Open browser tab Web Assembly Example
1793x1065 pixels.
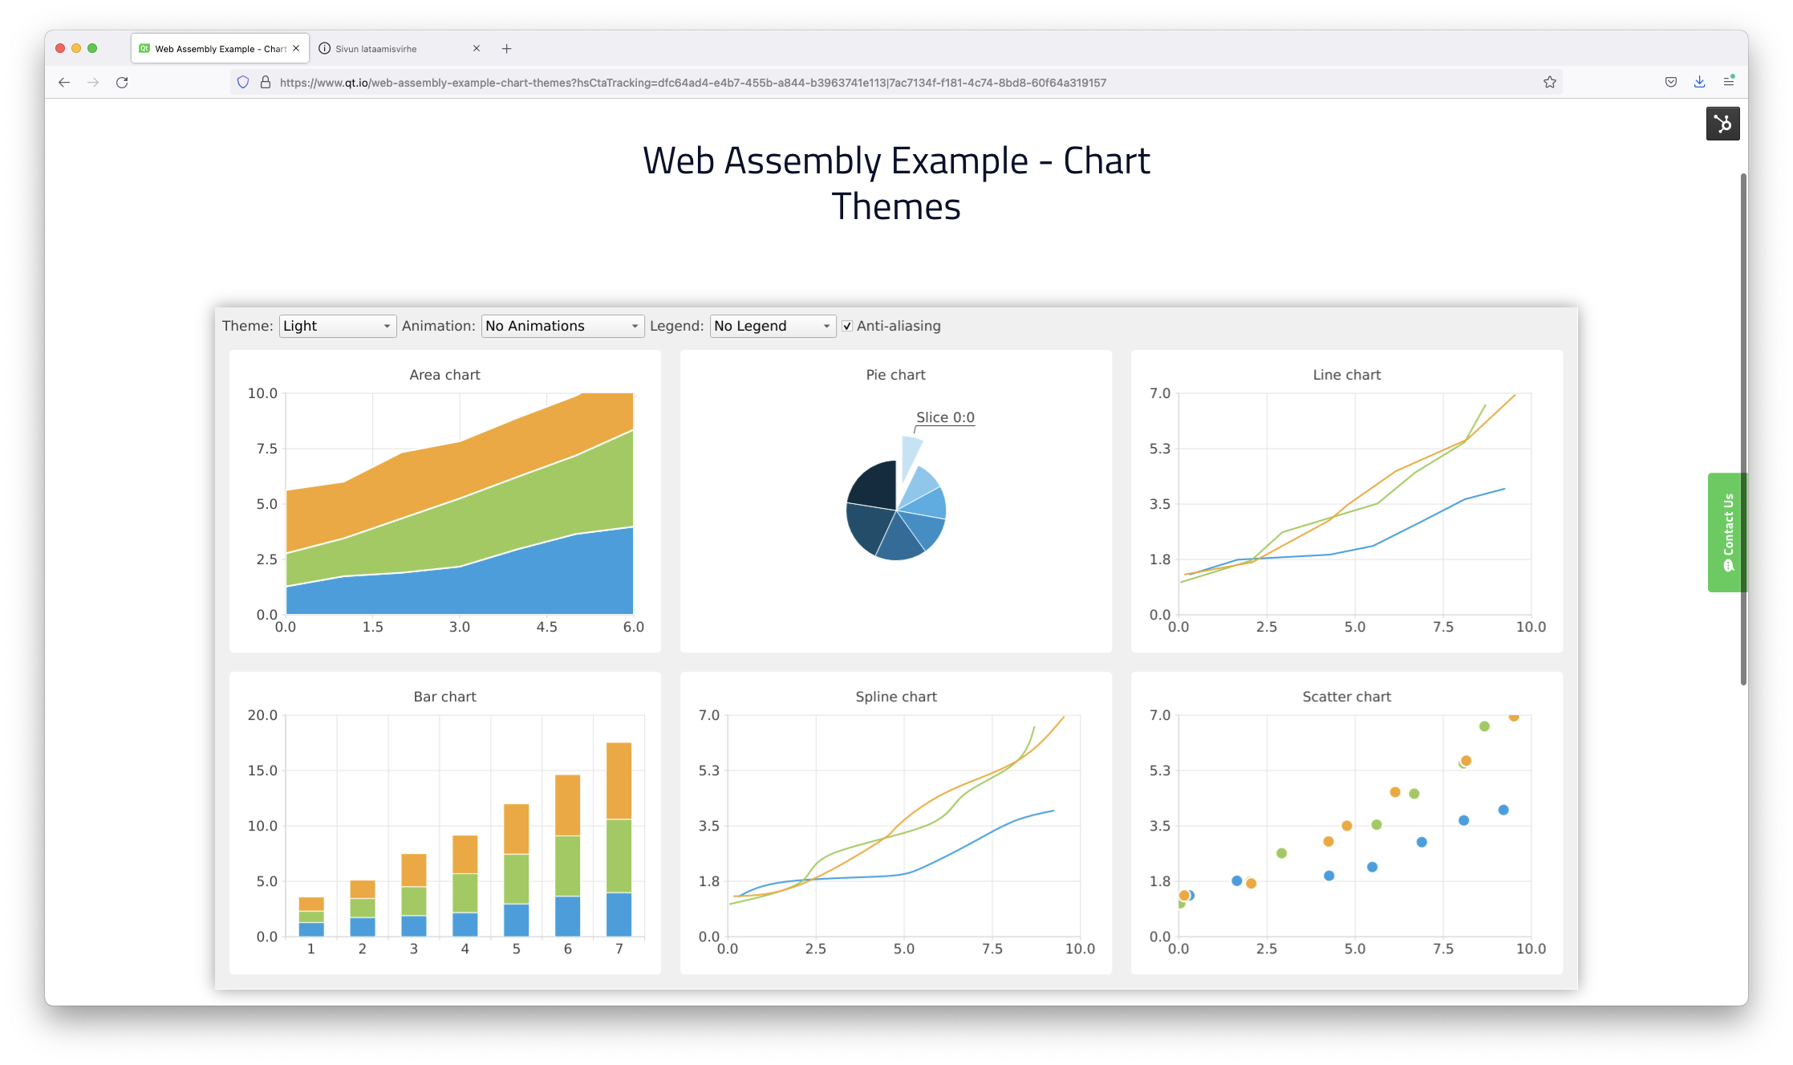216,48
